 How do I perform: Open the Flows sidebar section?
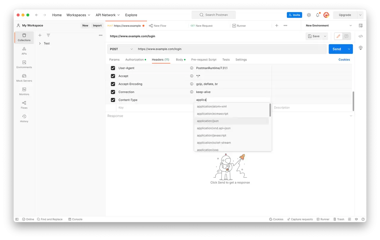pyautogui.click(x=24, y=105)
